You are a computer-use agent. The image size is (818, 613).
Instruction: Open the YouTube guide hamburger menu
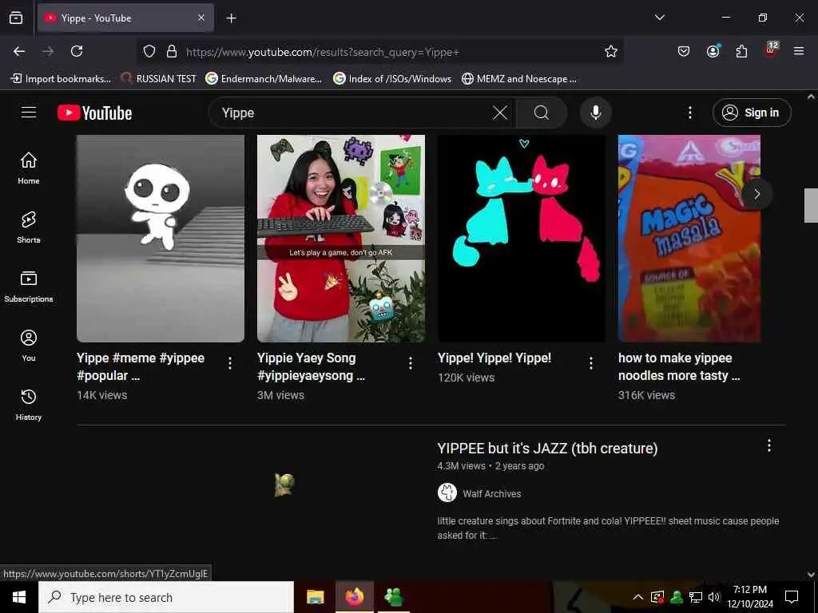click(x=29, y=113)
